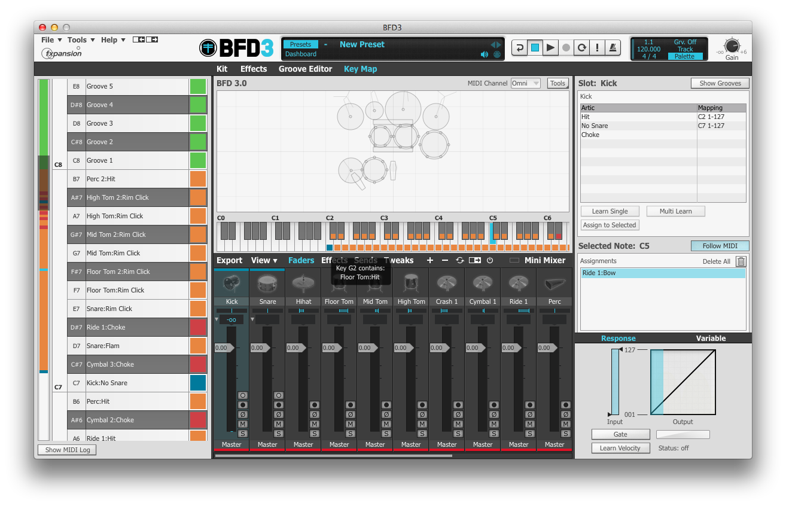786x506 pixels.
Task: Open the Kick channel Master output selector
Action: (x=231, y=444)
